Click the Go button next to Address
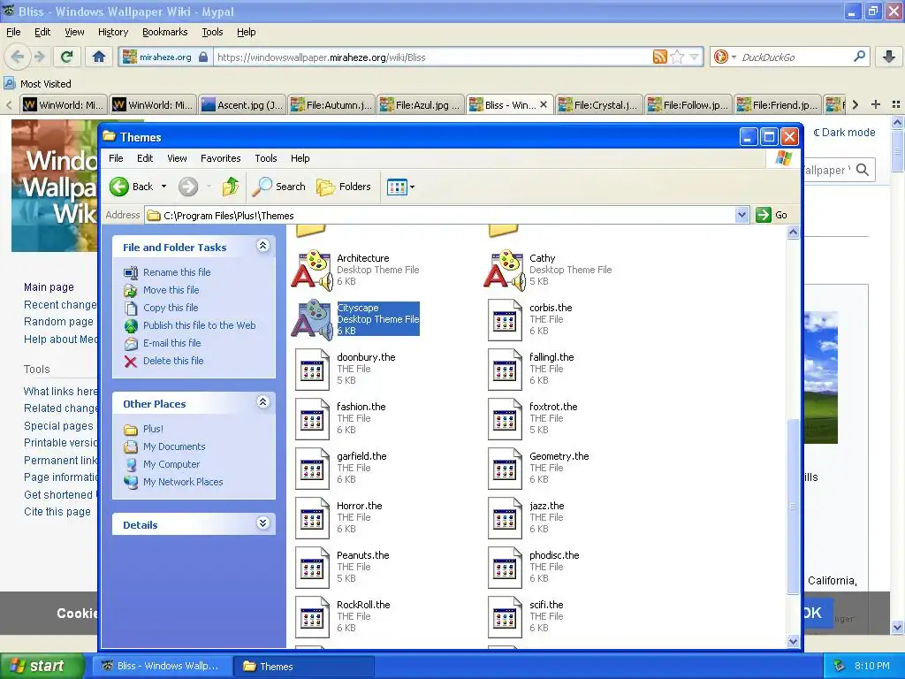The image size is (905, 679). click(772, 216)
